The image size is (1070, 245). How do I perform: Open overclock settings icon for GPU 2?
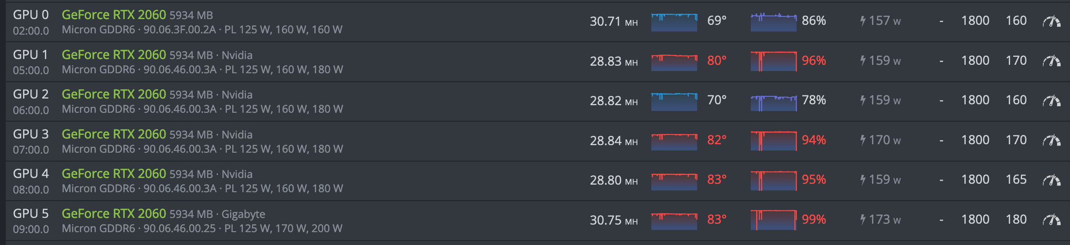tap(1051, 101)
